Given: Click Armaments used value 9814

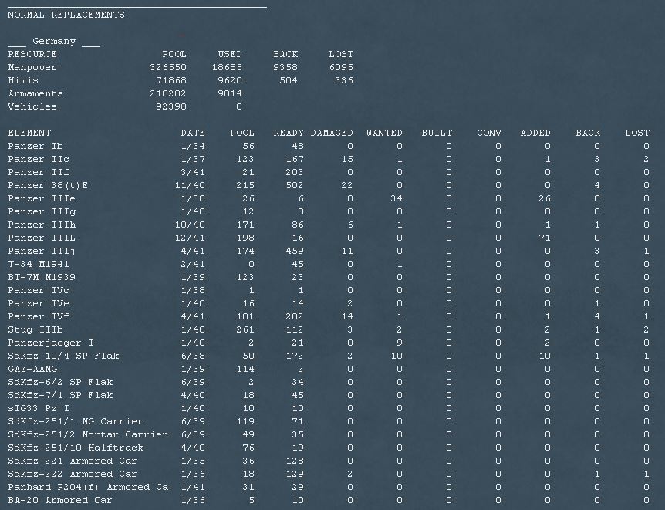Looking at the screenshot, I should pos(230,94).
